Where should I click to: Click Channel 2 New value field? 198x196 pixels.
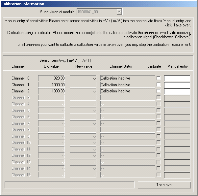[83, 91]
